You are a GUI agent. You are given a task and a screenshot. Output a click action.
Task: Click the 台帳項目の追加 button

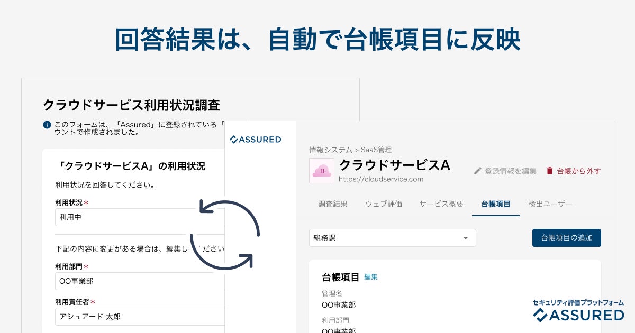[x=567, y=238]
